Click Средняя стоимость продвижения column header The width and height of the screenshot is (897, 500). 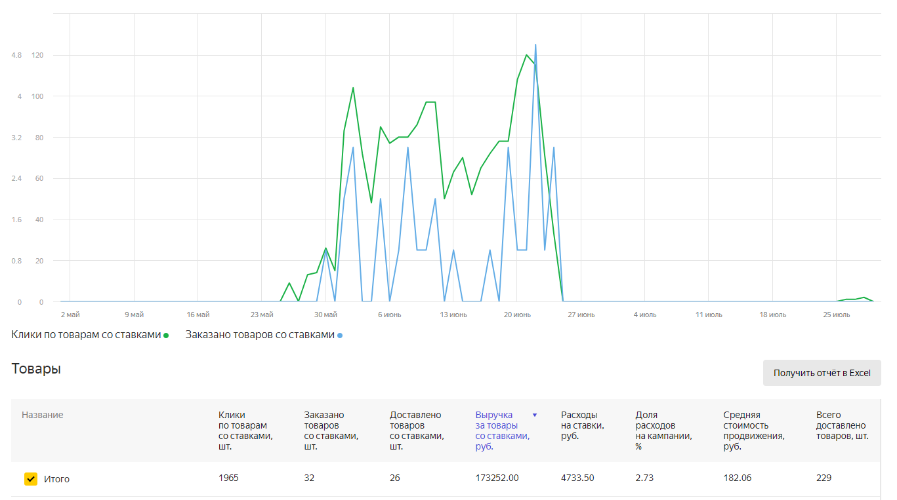pos(755,431)
